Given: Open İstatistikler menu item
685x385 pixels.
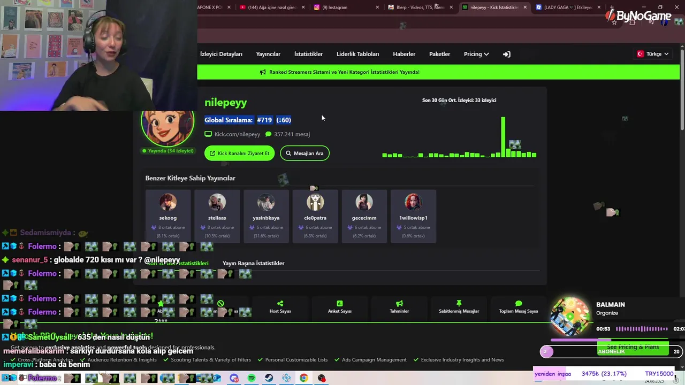Looking at the screenshot, I should coord(308,54).
